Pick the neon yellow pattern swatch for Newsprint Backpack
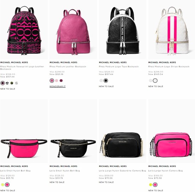The image size is (195, 192). (x=12, y=83)
